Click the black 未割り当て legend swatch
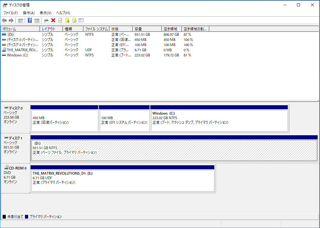The height and width of the screenshot is (228, 320). (4, 216)
